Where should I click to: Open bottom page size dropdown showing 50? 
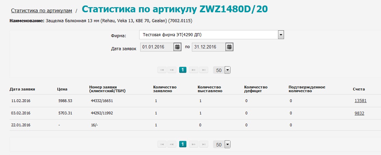point(227,145)
